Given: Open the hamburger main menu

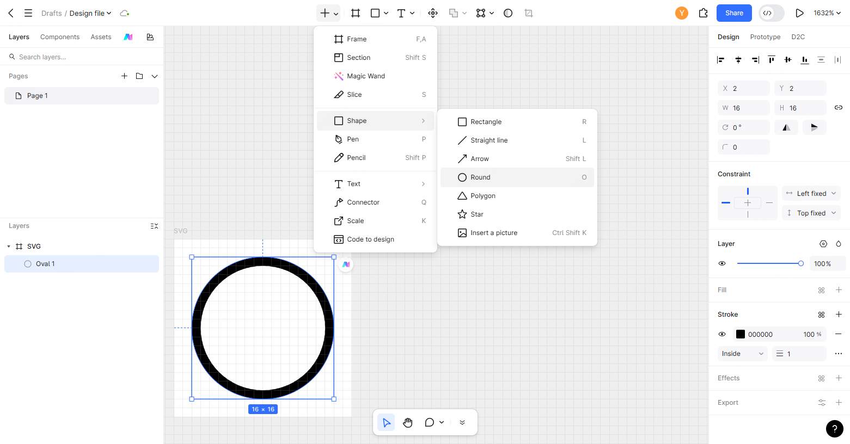Looking at the screenshot, I should point(28,13).
